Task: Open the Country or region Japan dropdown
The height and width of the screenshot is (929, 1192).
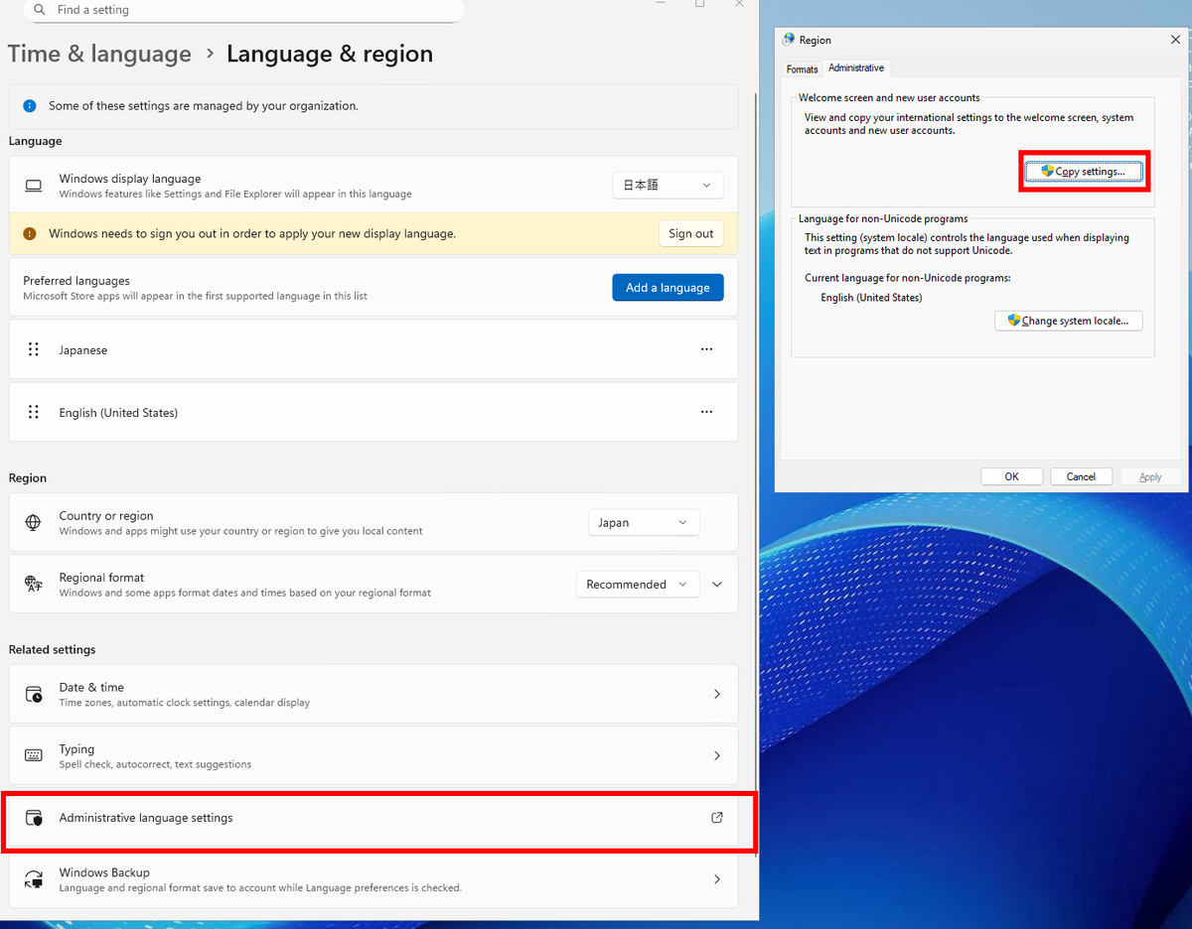Action: pyautogui.click(x=644, y=523)
